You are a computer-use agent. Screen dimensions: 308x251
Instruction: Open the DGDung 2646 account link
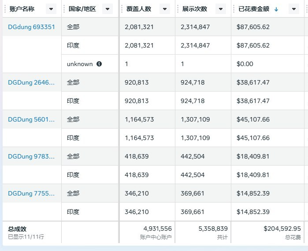coord(31,82)
